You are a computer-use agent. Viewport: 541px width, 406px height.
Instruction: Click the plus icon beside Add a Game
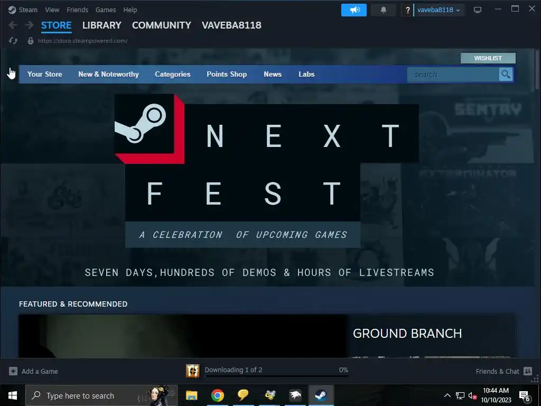click(13, 371)
